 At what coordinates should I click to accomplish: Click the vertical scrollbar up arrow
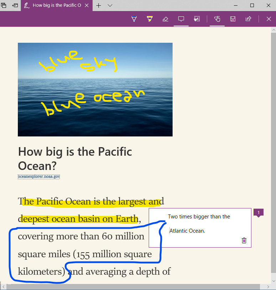(x=274, y=30)
